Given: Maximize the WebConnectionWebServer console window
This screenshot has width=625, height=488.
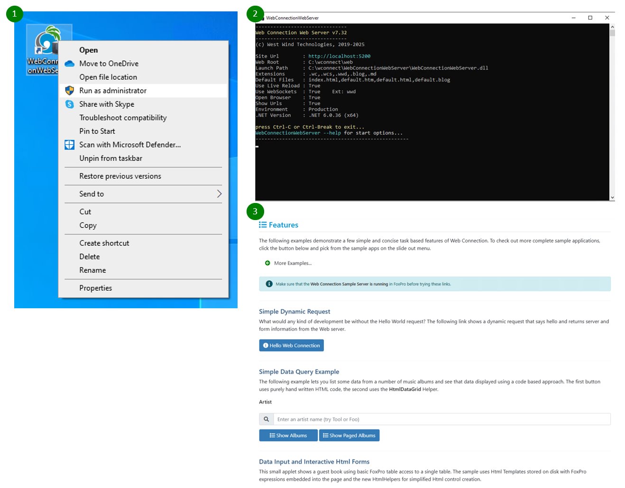Looking at the screenshot, I should (590, 18).
